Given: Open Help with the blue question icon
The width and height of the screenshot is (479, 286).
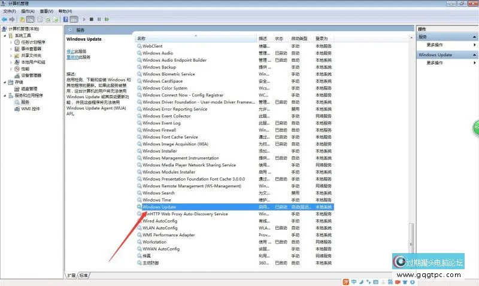Looking at the screenshot, I should point(65,19).
